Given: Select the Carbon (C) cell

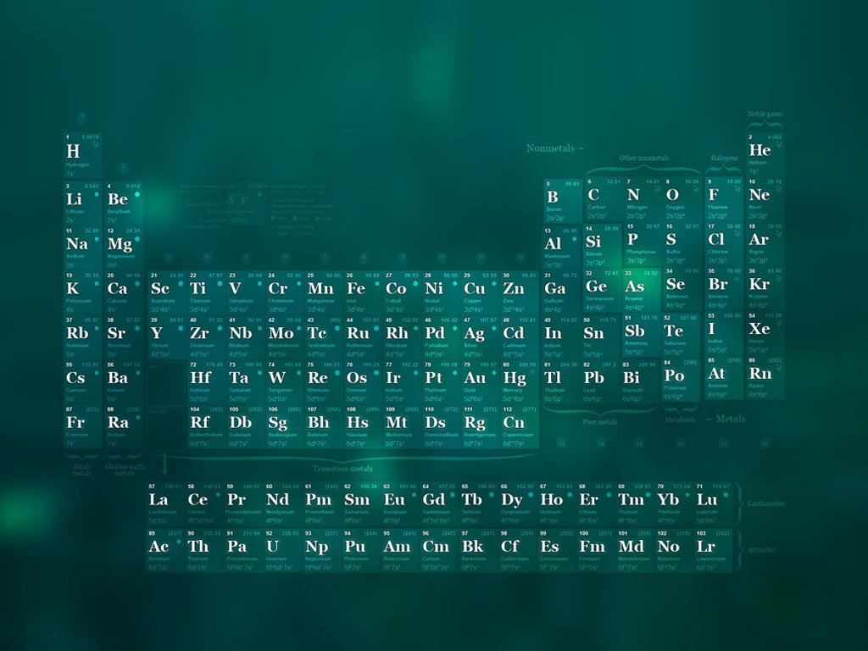Looking at the screenshot, I should coord(604,199).
